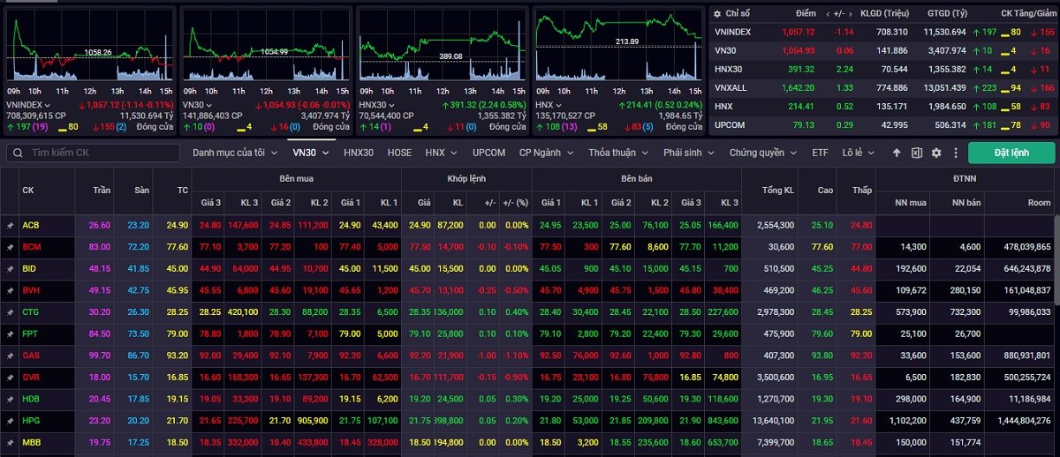
Task: Open Chứng quyền warrants dropdown
Action: click(762, 153)
